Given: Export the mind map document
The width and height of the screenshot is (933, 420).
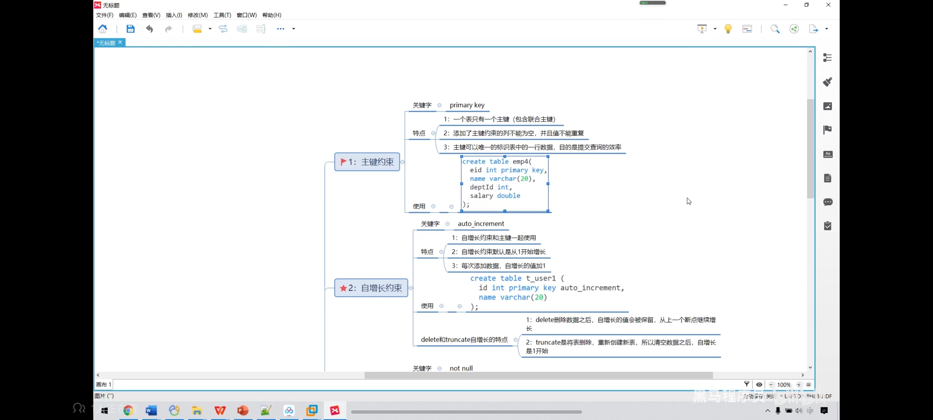Looking at the screenshot, I should pyautogui.click(x=813, y=29).
